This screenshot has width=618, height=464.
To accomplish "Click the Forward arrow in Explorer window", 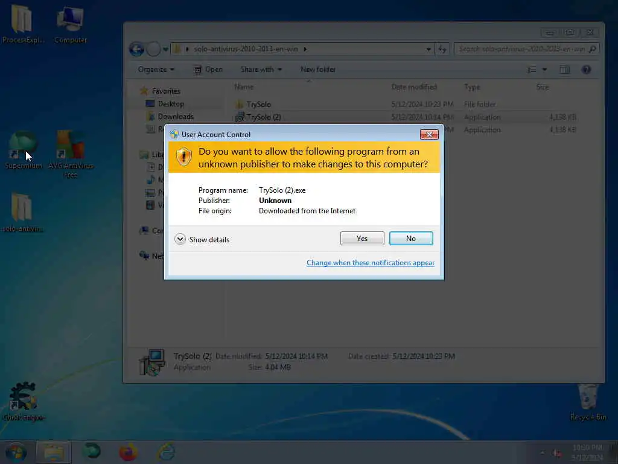I will 153,50.
